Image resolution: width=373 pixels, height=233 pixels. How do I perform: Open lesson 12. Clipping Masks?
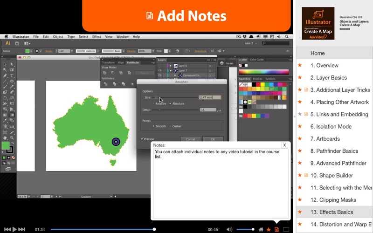coord(334,200)
